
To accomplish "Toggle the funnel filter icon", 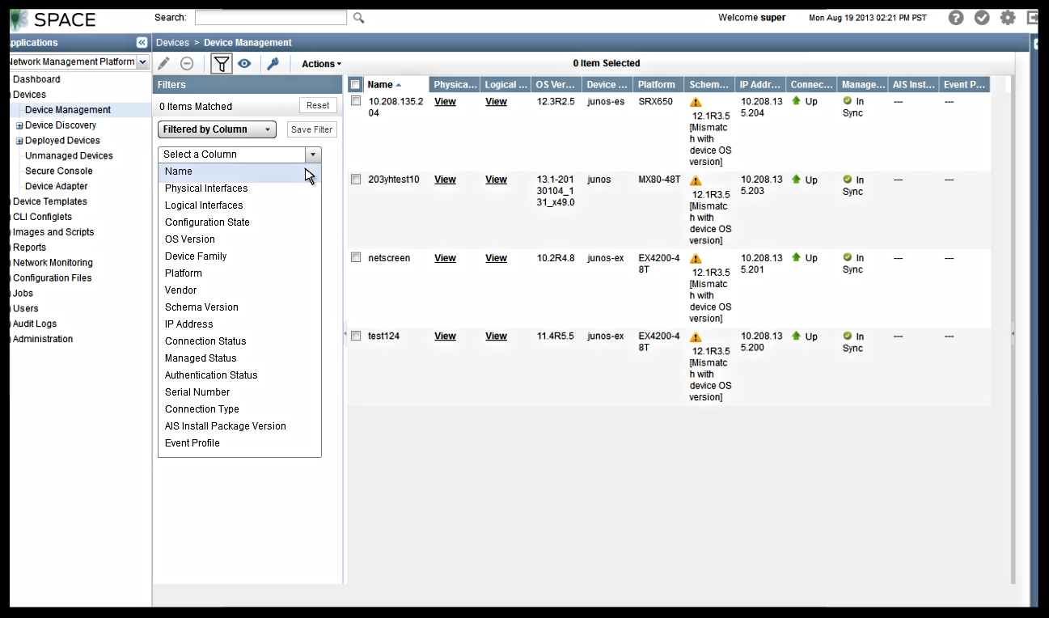I will click(221, 63).
